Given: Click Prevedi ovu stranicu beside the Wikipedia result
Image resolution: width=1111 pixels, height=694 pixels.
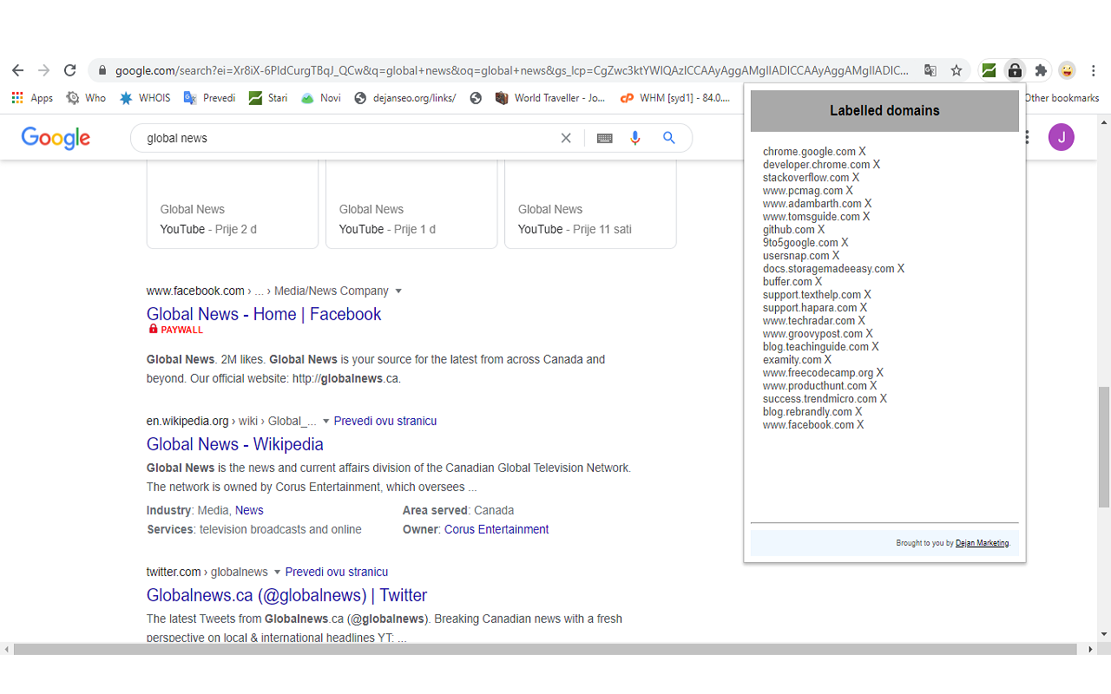Looking at the screenshot, I should coord(385,421).
